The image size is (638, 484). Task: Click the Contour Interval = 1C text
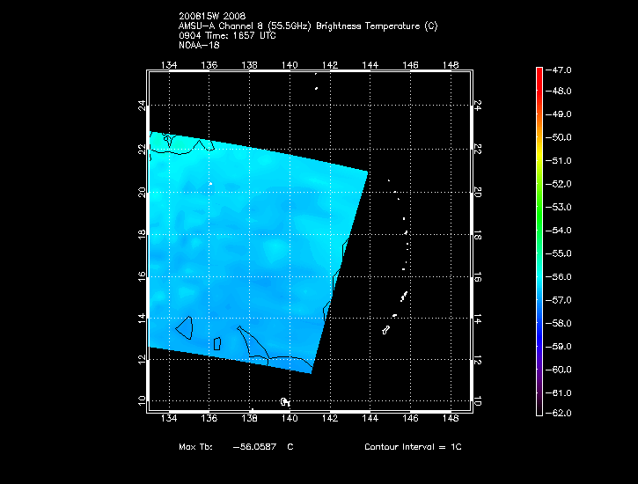click(x=413, y=447)
